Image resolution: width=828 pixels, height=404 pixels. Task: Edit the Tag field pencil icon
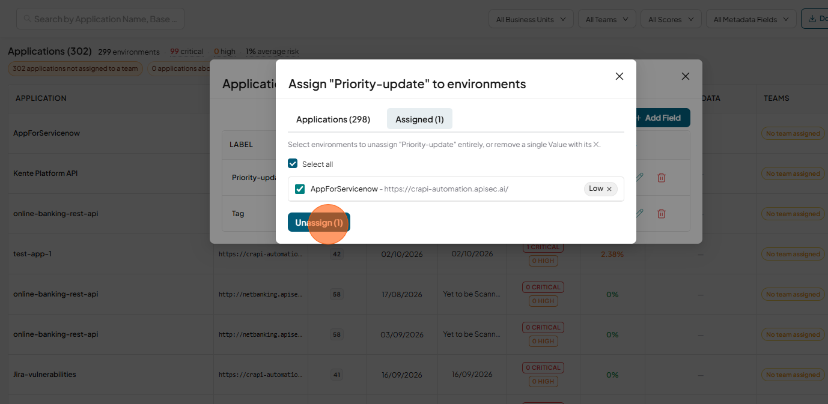pyautogui.click(x=640, y=213)
